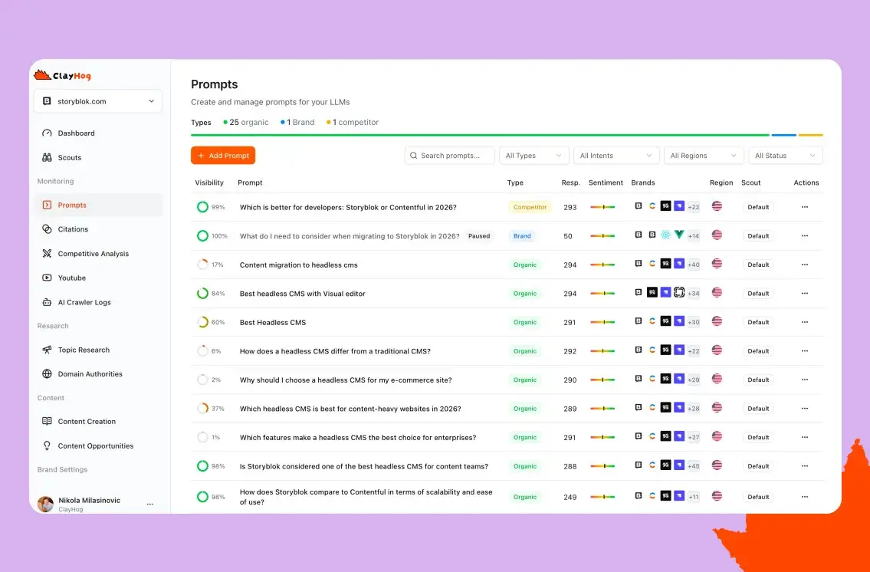The image size is (870, 572).
Task: Click the ClayHog logo icon
Action: [42, 75]
